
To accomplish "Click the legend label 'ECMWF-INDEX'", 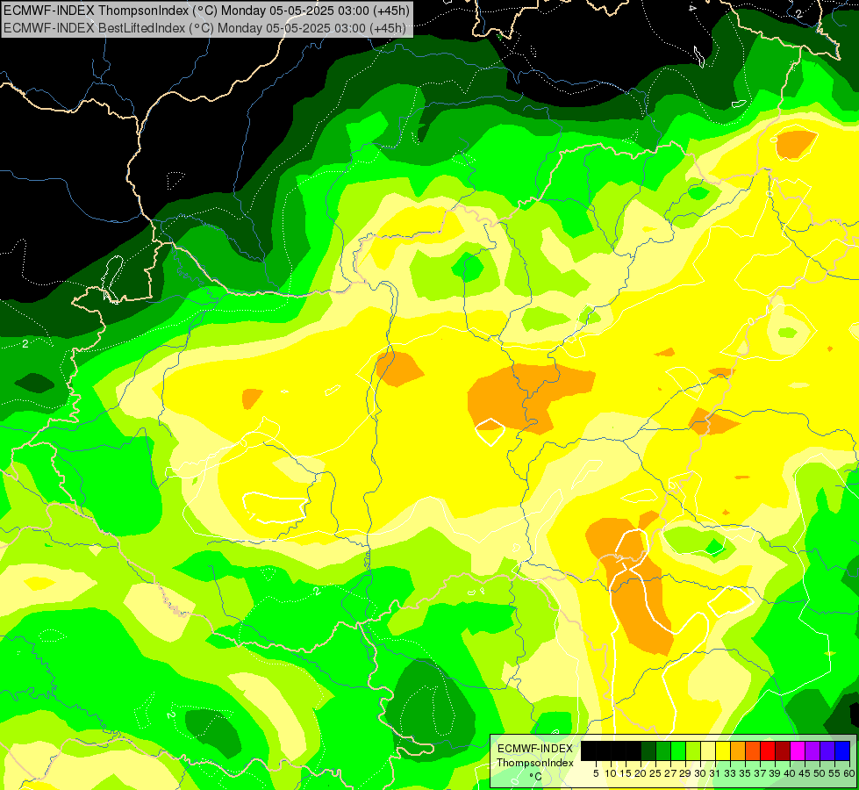I will pyautogui.click(x=535, y=749).
